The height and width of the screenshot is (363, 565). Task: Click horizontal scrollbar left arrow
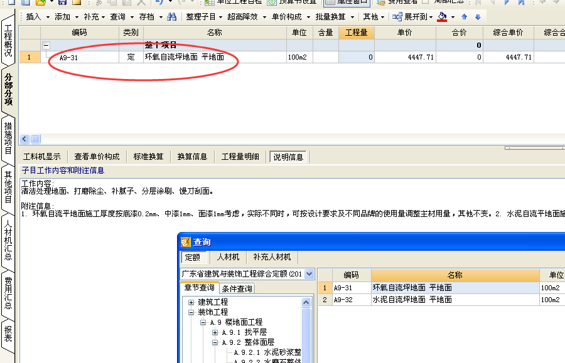(x=24, y=139)
